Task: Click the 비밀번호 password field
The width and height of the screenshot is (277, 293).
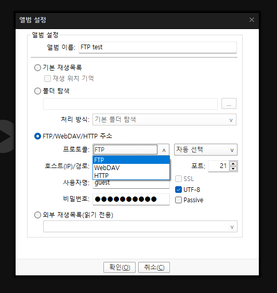Action: pos(131,199)
